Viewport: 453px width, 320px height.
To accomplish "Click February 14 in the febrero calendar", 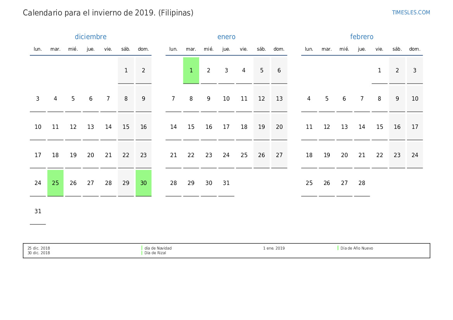I will pyautogui.click(x=362, y=127).
